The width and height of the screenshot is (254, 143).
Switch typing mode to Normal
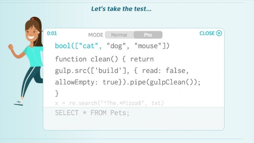pos(119,35)
